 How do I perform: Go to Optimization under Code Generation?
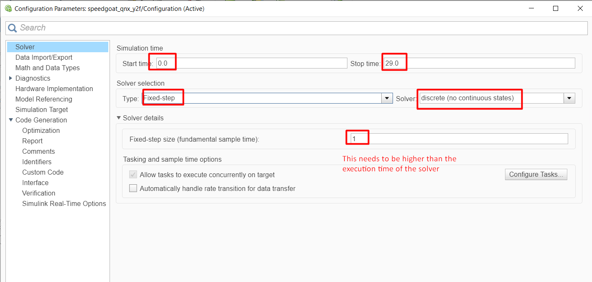pyautogui.click(x=41, y=130)
